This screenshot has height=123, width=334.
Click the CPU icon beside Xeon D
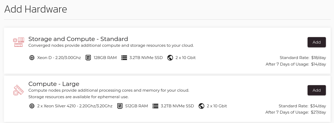click(32, 58)
